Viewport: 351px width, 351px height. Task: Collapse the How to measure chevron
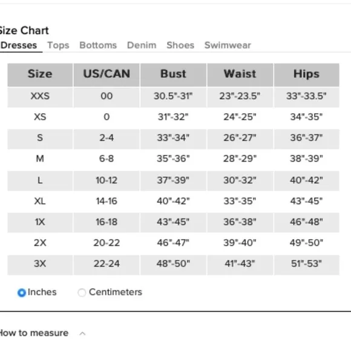click(82, 333)
